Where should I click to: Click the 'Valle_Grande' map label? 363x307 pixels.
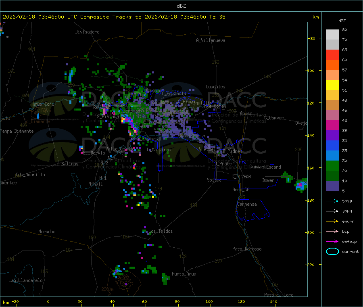click(x=120, y=149)
